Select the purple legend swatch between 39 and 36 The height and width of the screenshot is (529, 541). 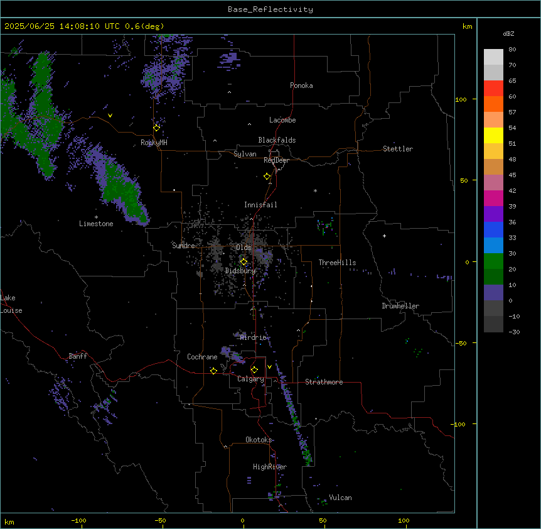tap(493, 214)
